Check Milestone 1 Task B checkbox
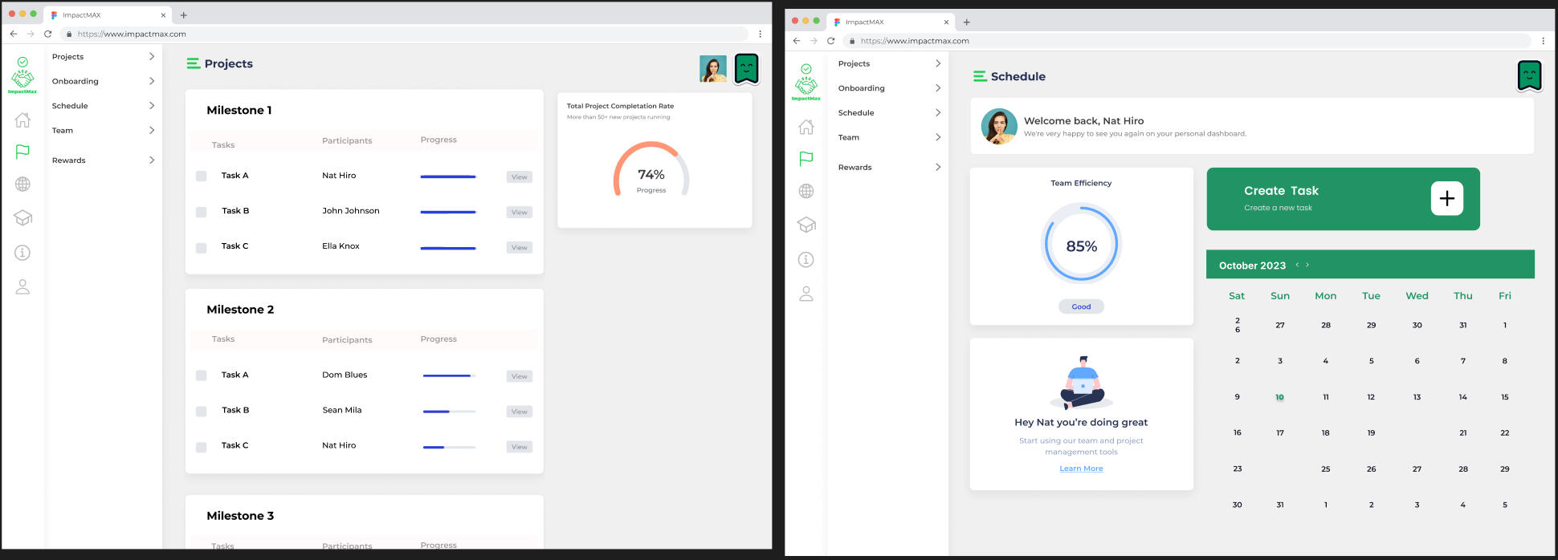This screenshot has height=560, width=1558. coord(202,212)
